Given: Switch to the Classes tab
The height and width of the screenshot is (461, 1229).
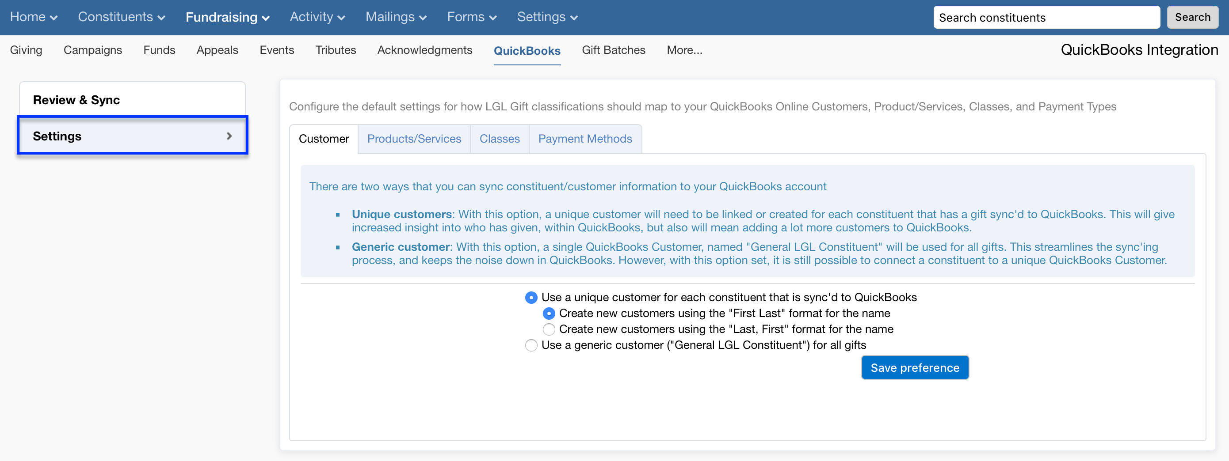Looking at the screenshot, I should [x=500, y=139].
